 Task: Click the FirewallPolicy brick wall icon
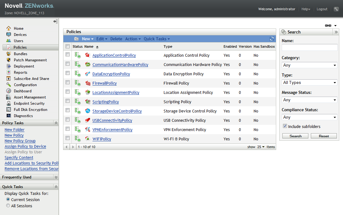click(x=88, y=83)
